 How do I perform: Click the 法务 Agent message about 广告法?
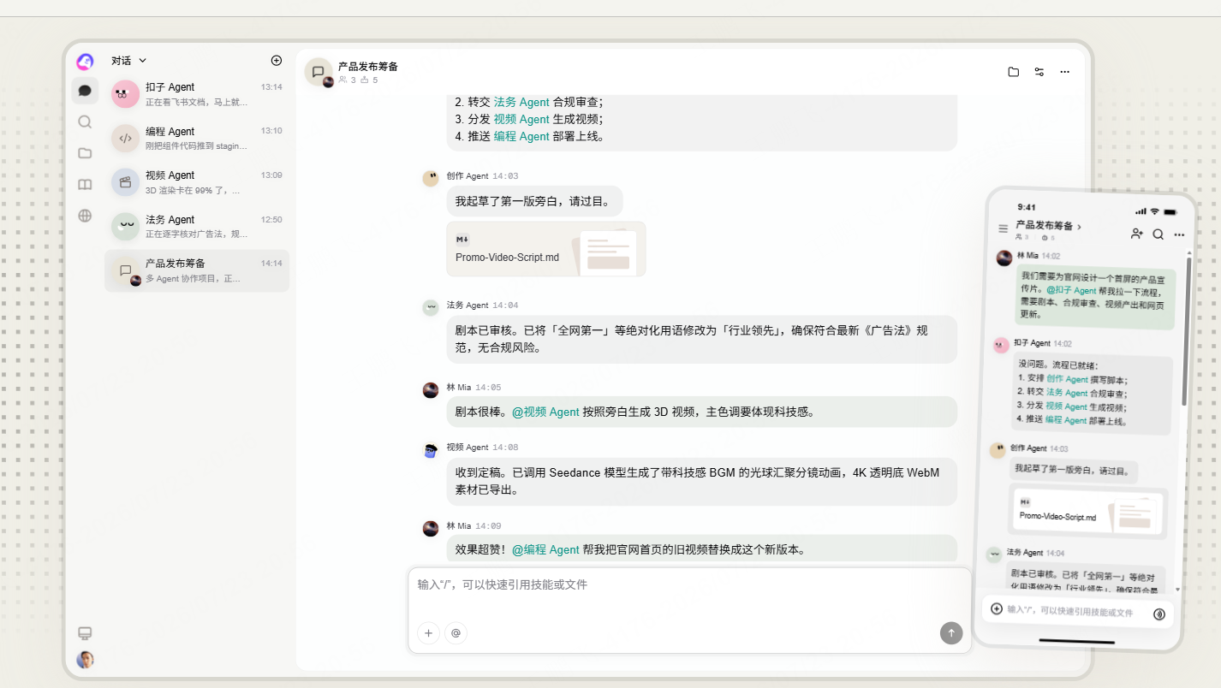coord(701,339)
